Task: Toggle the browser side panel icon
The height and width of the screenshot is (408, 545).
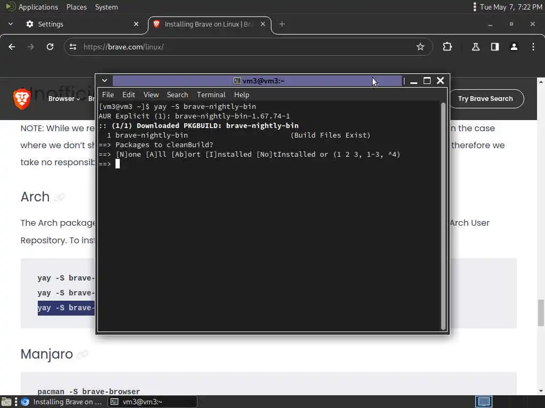Action: coord(494,47)
